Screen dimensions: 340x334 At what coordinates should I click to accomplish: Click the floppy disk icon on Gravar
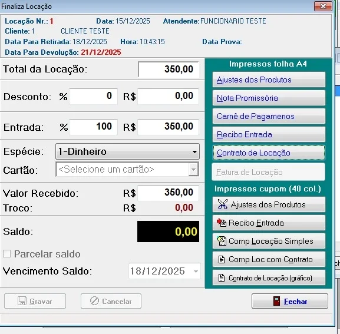(22, 301)
